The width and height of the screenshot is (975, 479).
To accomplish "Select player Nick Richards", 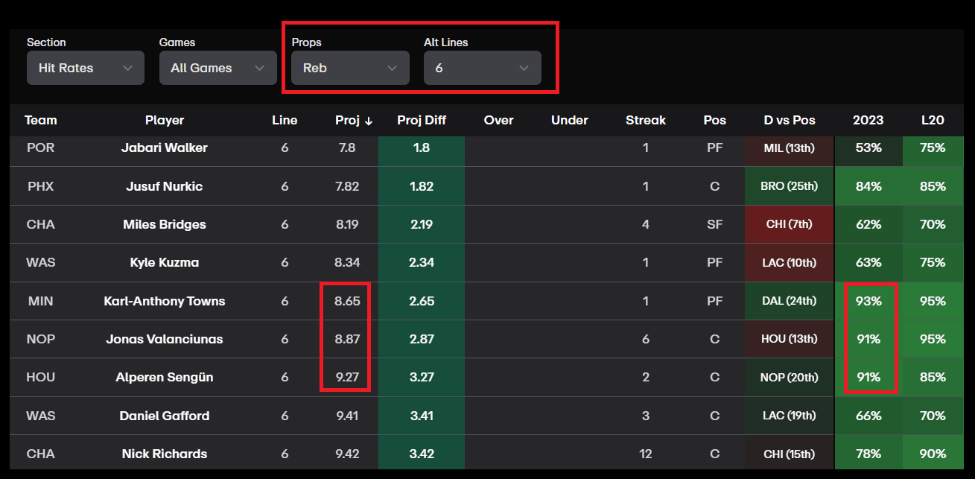I will tap(164, 453).
